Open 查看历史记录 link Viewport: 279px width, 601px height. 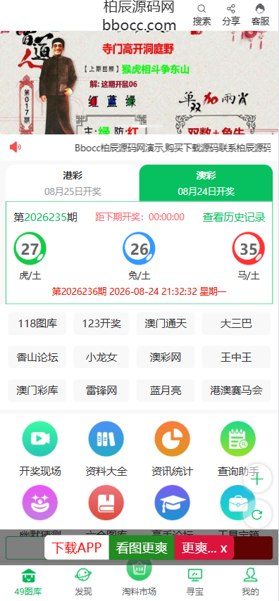pyautogui.click(x=234, y=217)
